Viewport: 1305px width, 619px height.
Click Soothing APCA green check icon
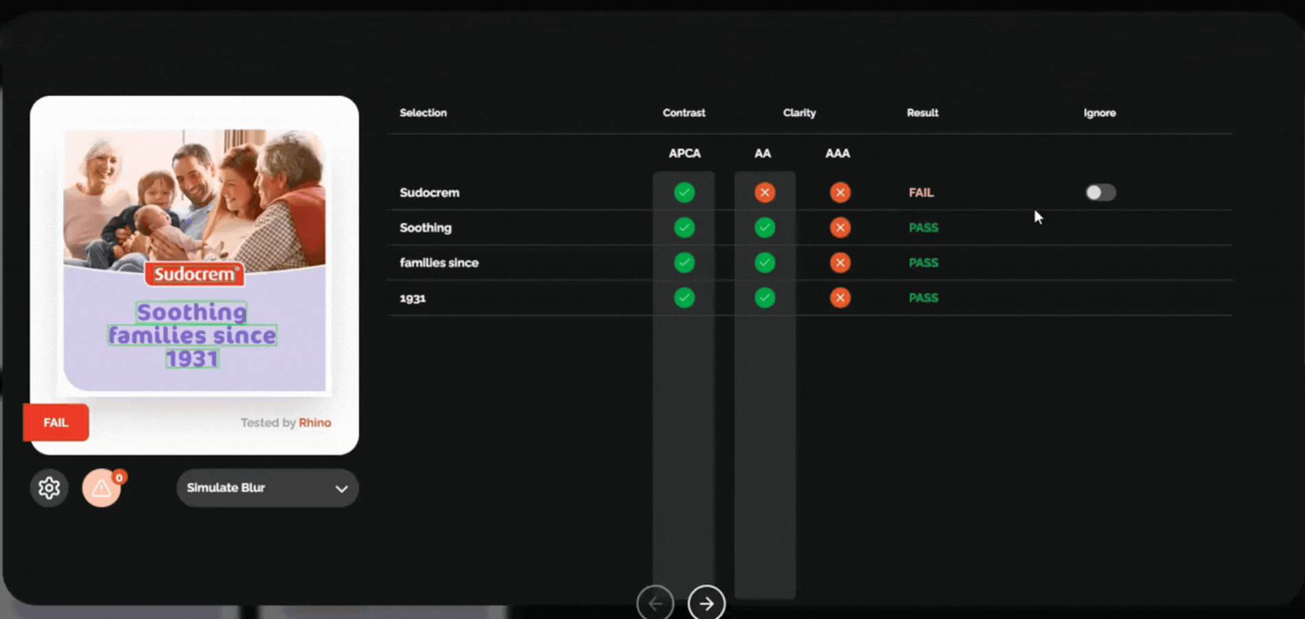[684, 228]
